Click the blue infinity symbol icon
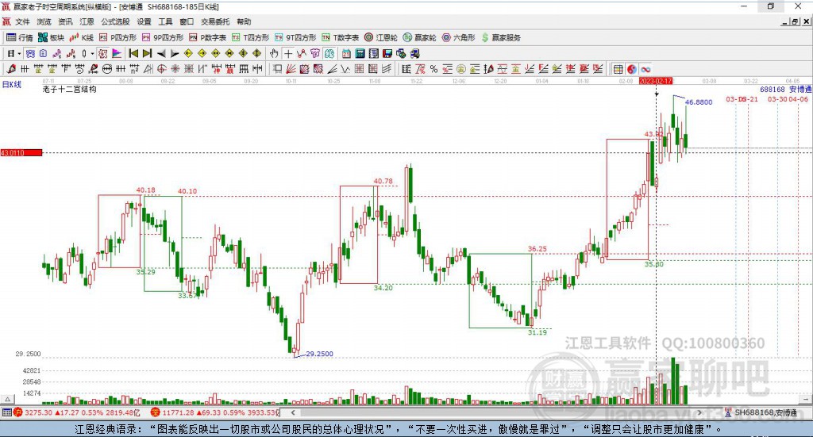813x437 pixels. (645, 69)
